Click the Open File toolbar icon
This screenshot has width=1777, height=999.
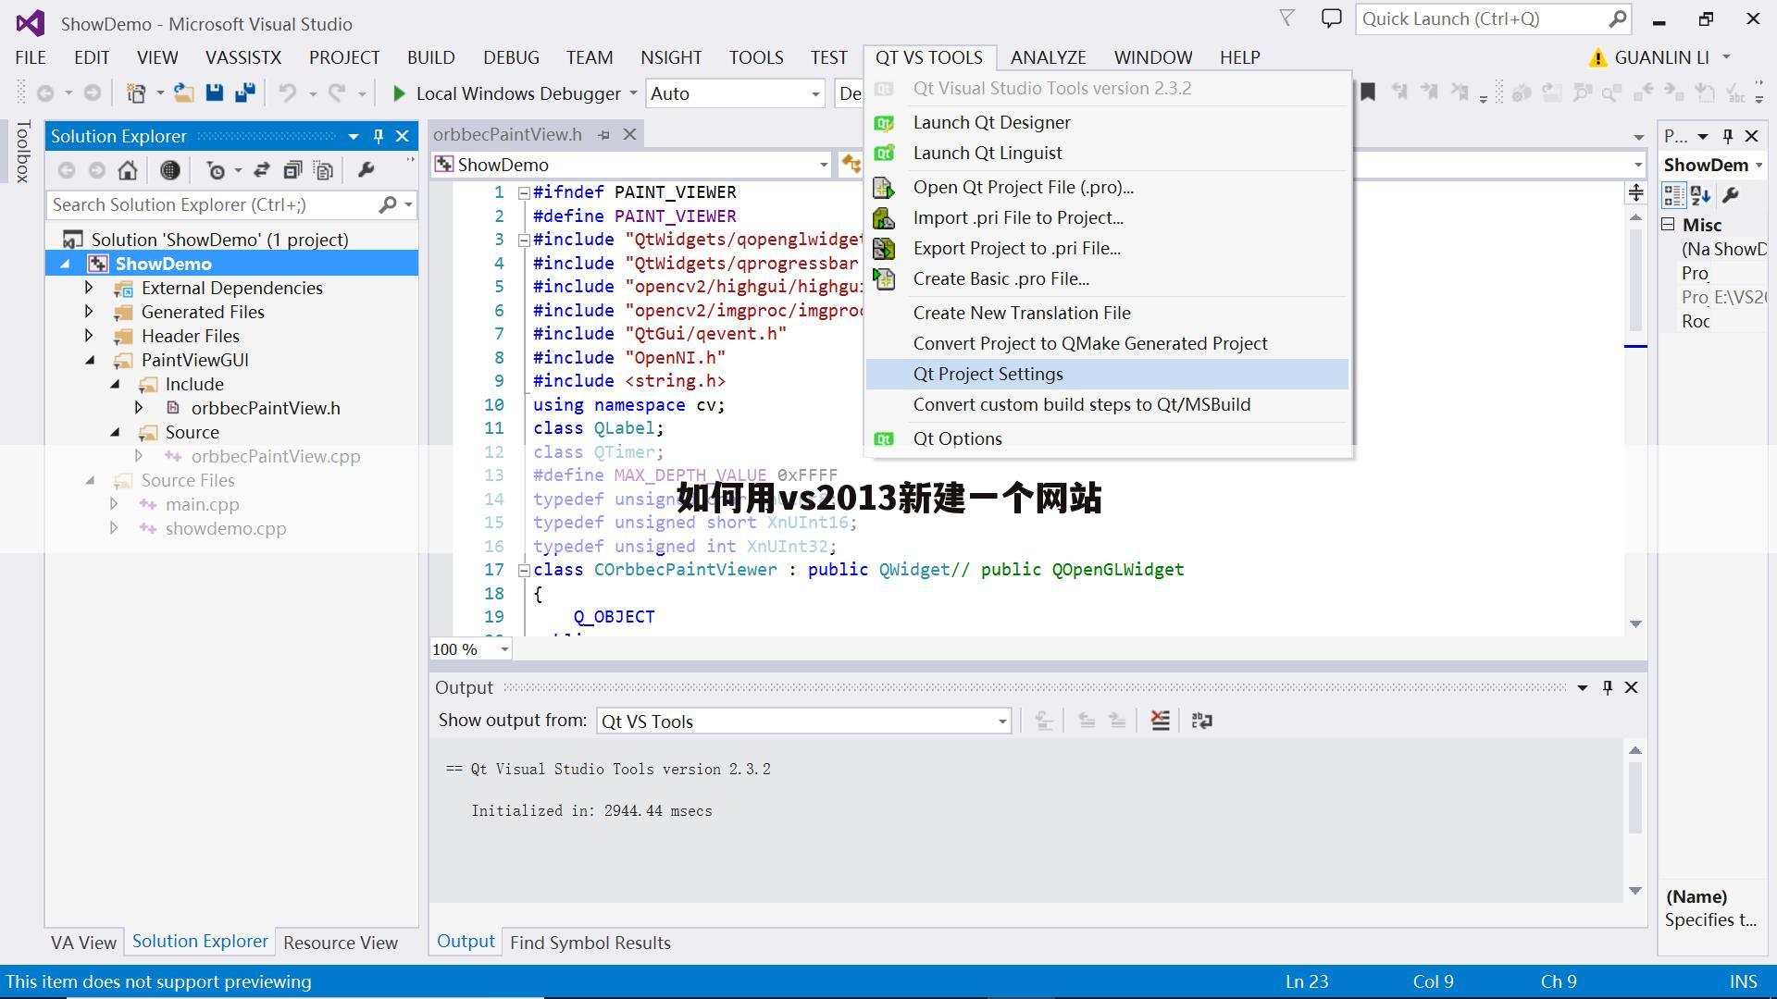pyautogui.click(x=183, y=93)
